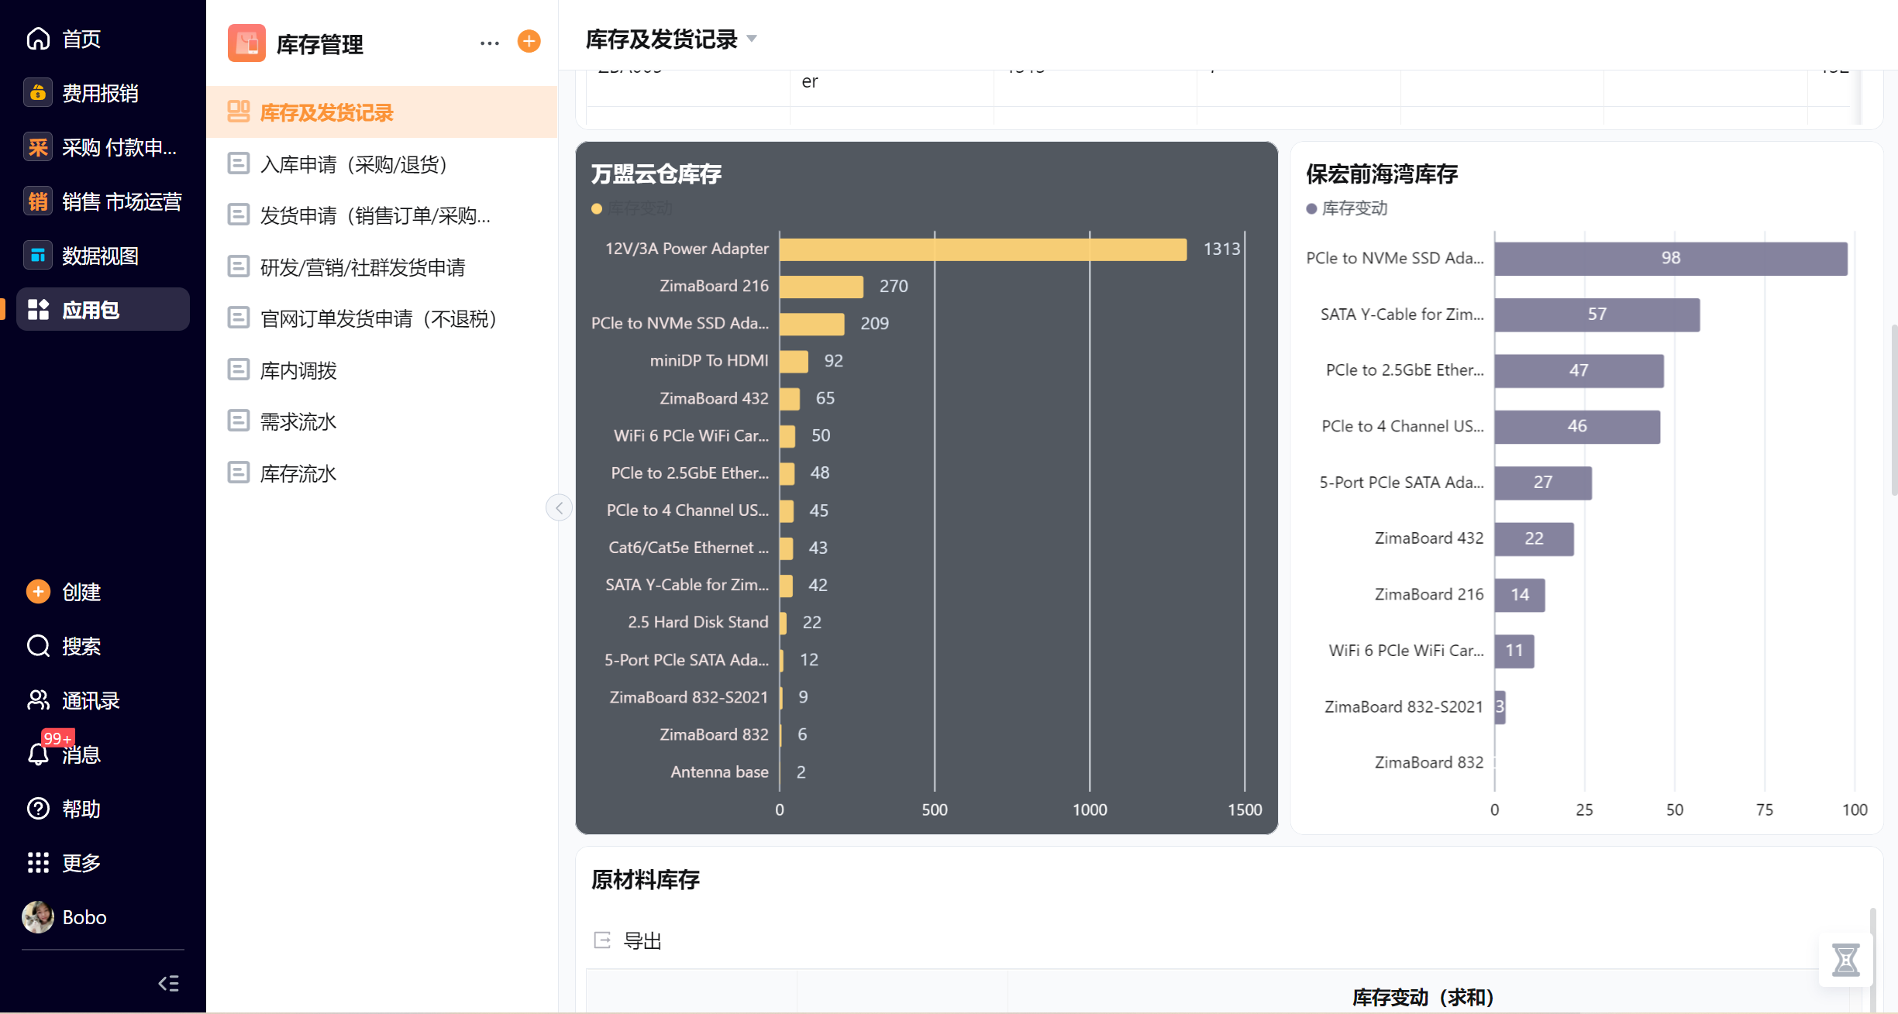The height and width of the screenshot is (1014, 1898).
Task: Open 帮助 question mark icon
Action: click(x=38, y=809)
